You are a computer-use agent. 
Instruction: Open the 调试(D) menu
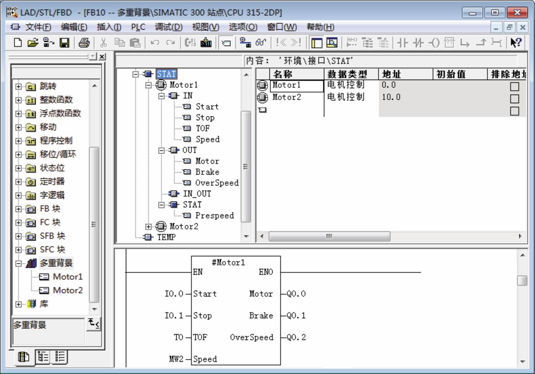tap(169, 27)
